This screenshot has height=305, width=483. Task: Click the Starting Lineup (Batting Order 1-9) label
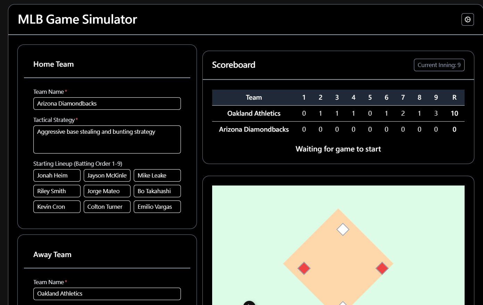coord(78,164)
